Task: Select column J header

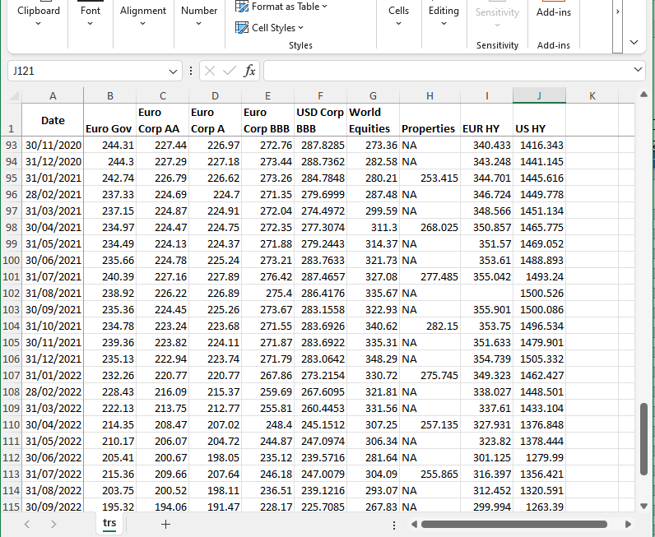Action: pos(539,96)
